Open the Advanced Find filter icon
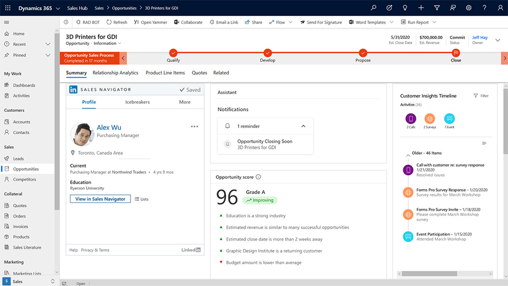 [x=437, y=8]
